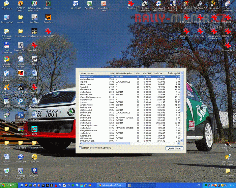Sort by Uživatelské jméno column header
236x188 pixels.
click(124, 73)
